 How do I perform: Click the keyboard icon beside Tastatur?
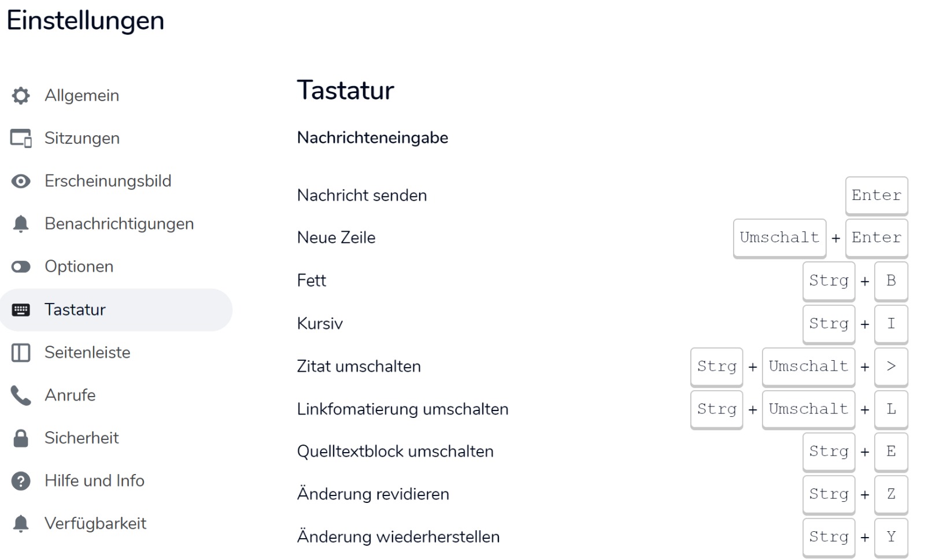21,310
